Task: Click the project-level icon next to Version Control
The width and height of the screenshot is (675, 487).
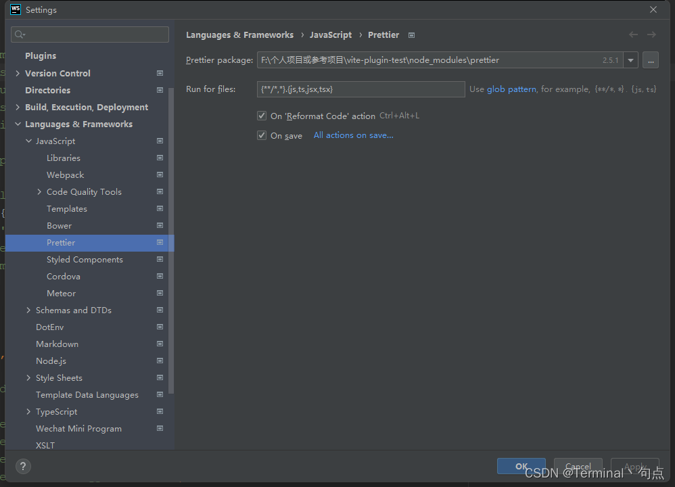Action: [160, 73]
